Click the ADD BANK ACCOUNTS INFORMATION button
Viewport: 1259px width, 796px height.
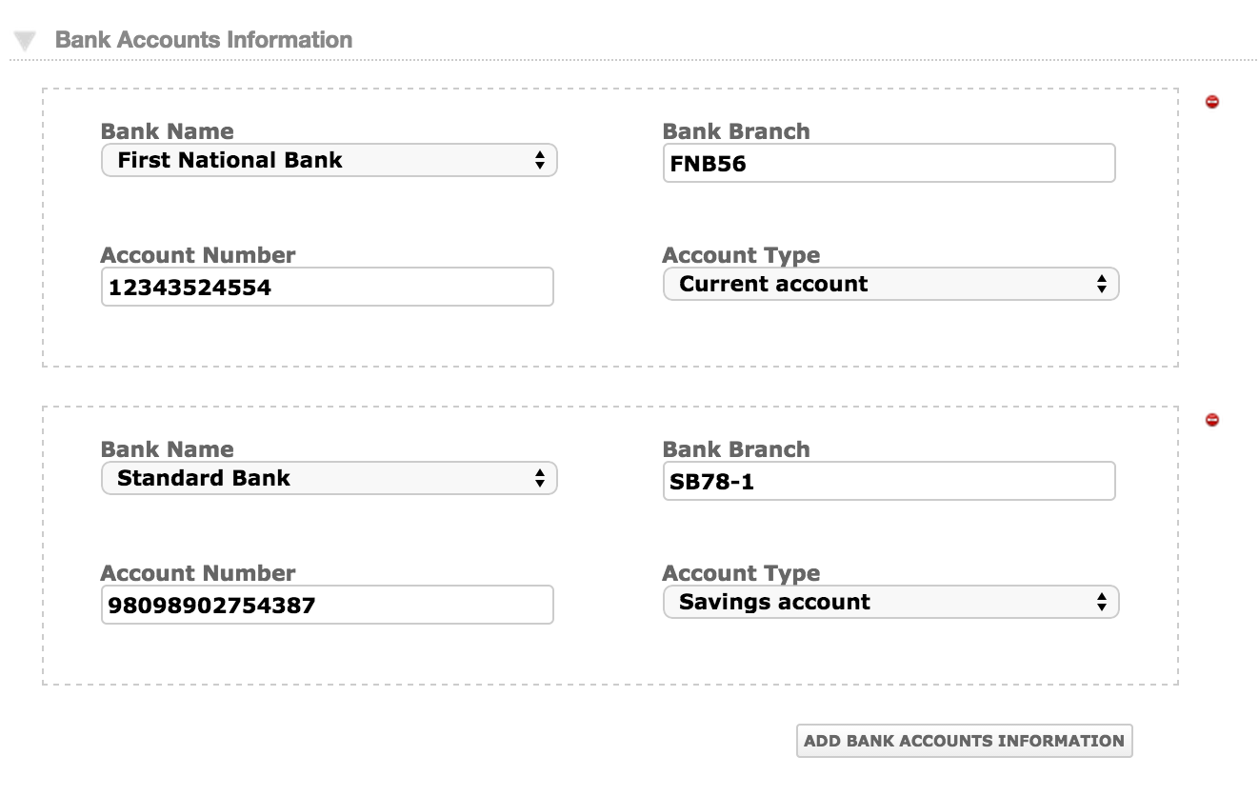964,740
